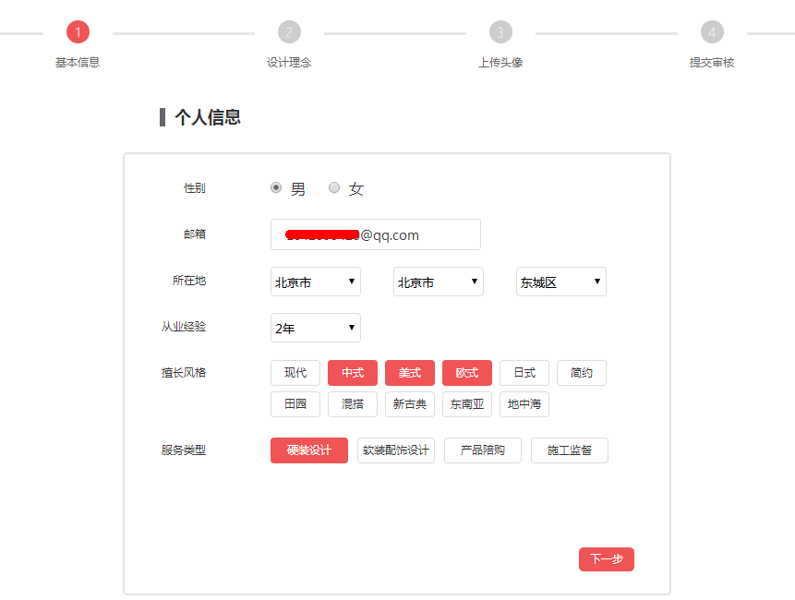This screenshot has width=795, height=600.
Task: Enable the 日式 style tag
Action: pyautogui.click(x=524, y=373)
